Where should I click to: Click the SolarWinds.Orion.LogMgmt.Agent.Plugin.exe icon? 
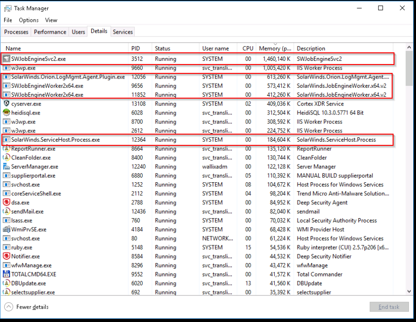coord(7,77)
